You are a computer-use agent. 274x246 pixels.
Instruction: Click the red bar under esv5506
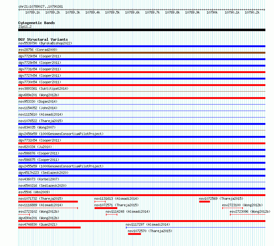click(x=142, y=195)
